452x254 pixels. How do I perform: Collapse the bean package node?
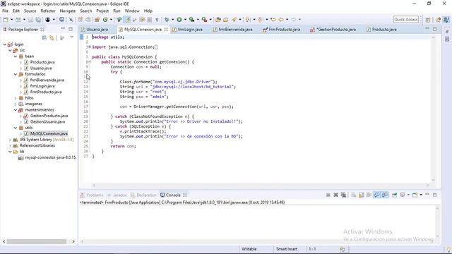[16, 56]
